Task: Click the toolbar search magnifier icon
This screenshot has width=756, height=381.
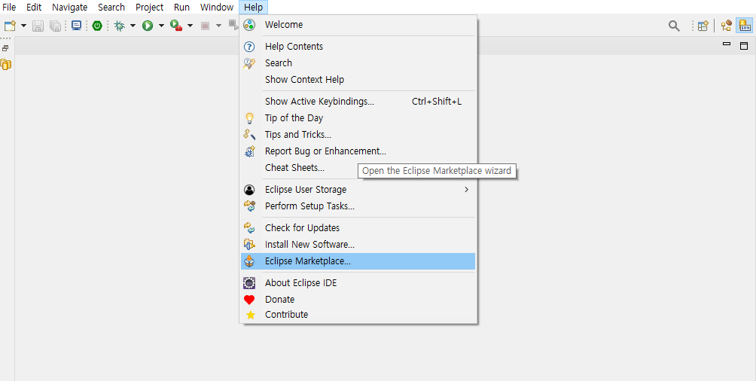Action: coord(674,26)
